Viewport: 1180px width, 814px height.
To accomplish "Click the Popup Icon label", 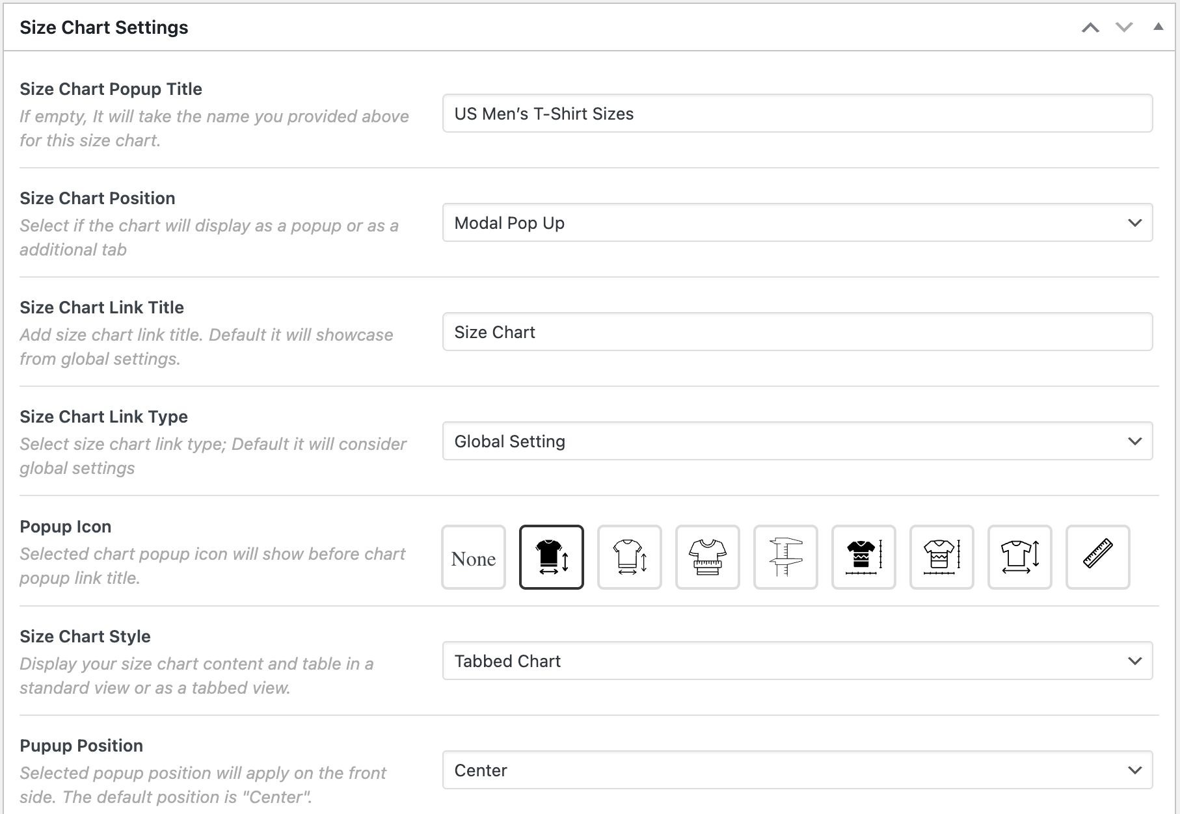I will click(66, 527).
